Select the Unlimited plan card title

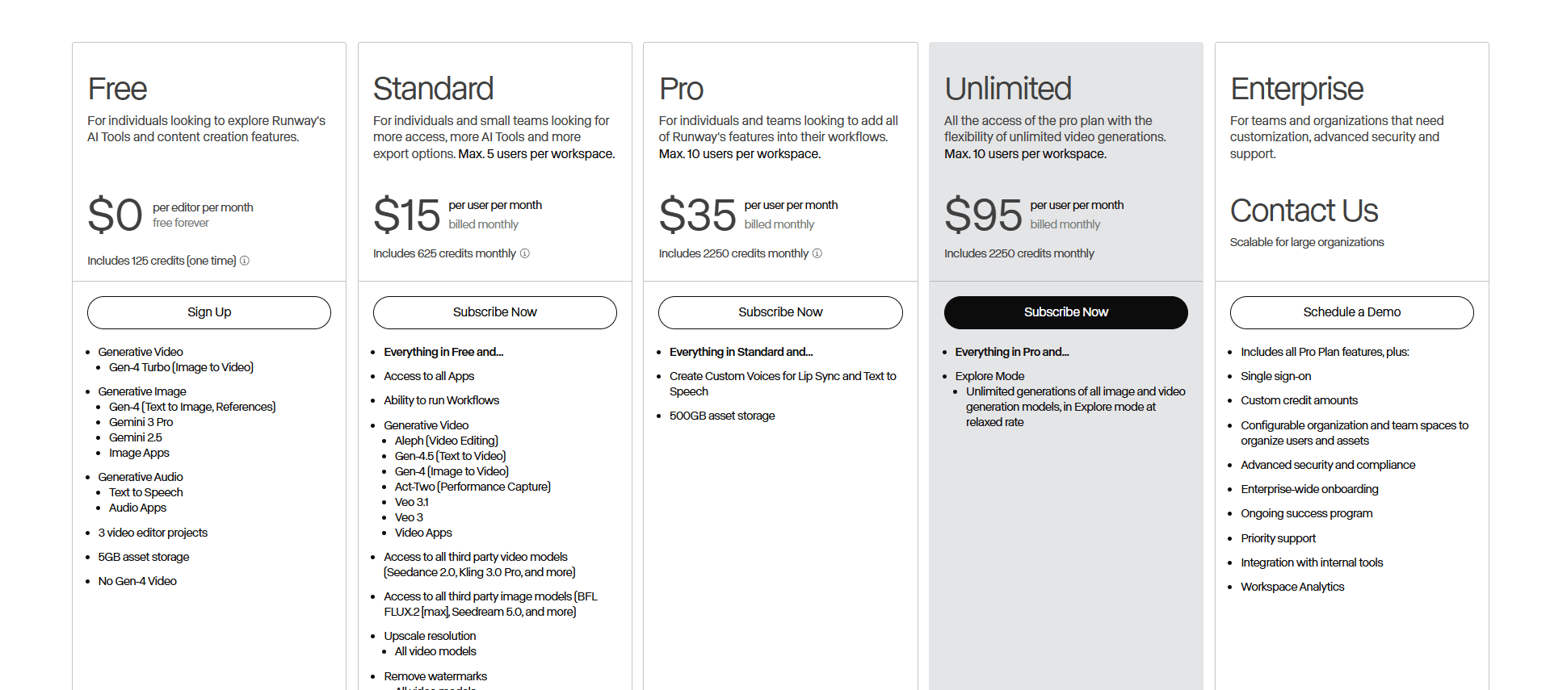pos(1008,89)
